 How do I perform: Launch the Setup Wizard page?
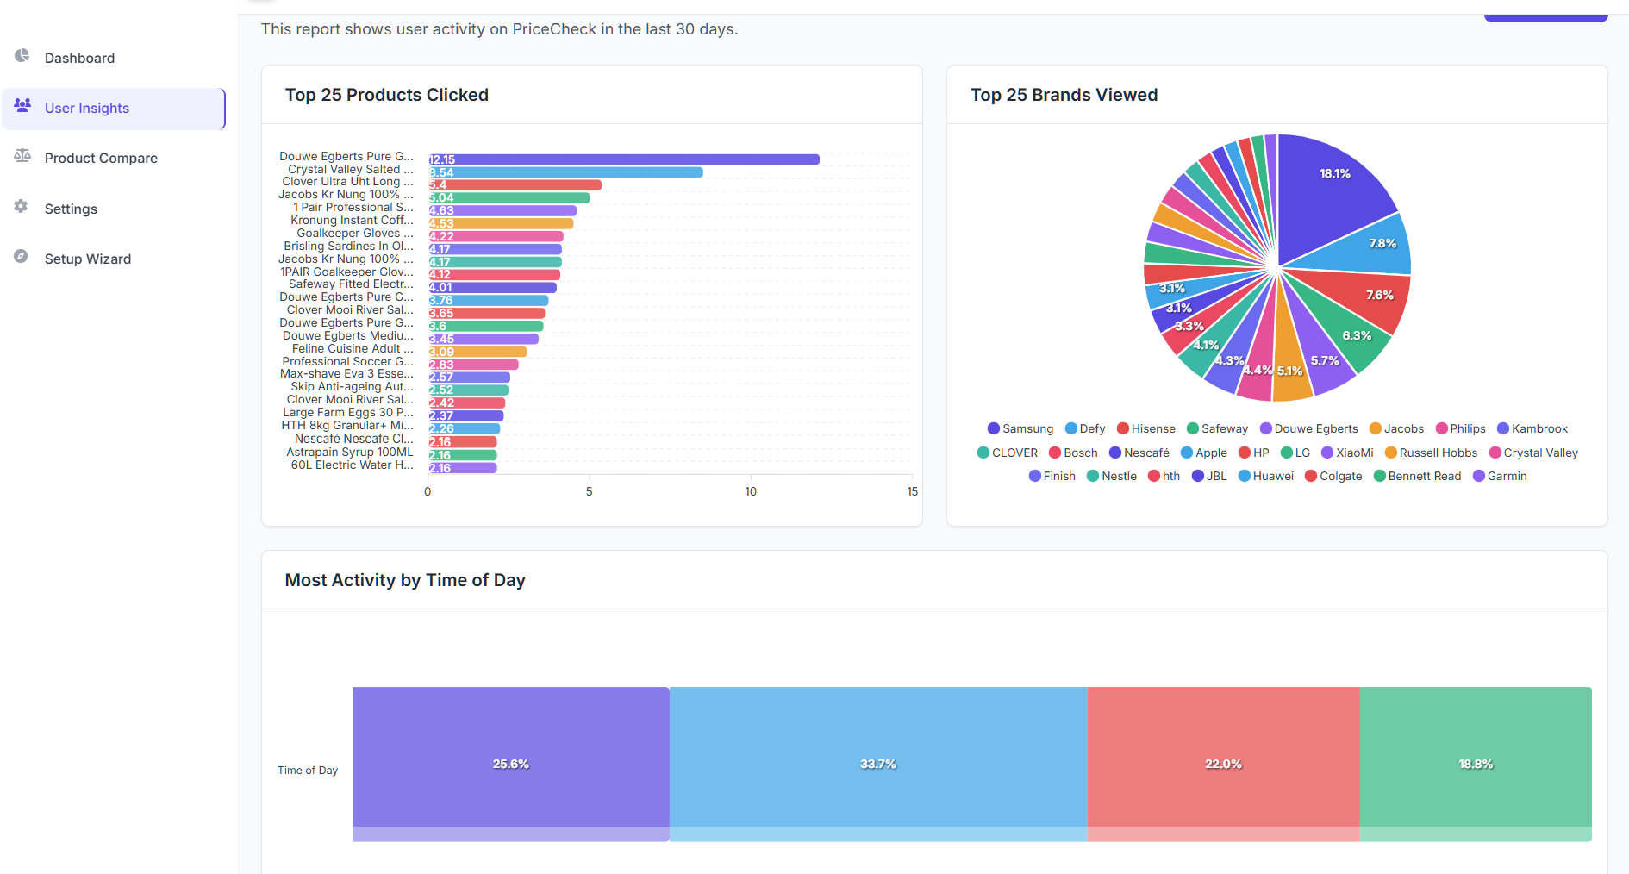pos(114,259)
